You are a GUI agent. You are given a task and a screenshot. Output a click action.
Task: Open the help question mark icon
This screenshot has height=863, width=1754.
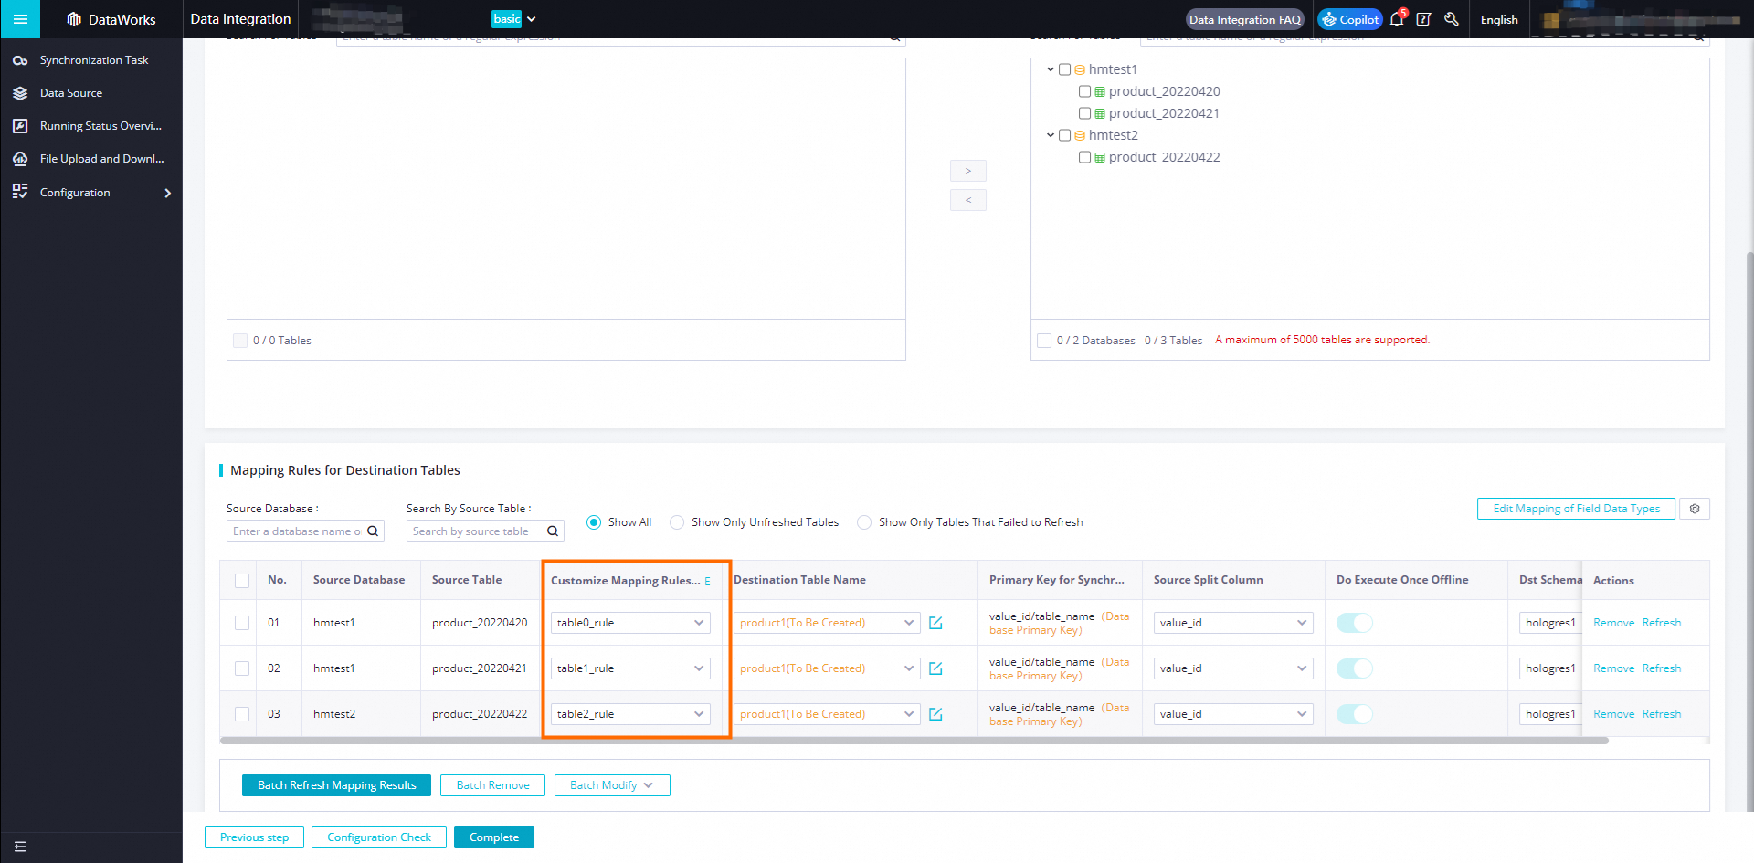pyautogui.click(x=1423, y=19)
